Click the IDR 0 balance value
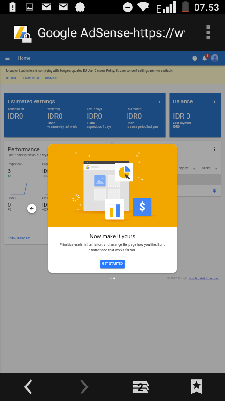The height and width of the screenshot is (401, 225). coord(181,116)
